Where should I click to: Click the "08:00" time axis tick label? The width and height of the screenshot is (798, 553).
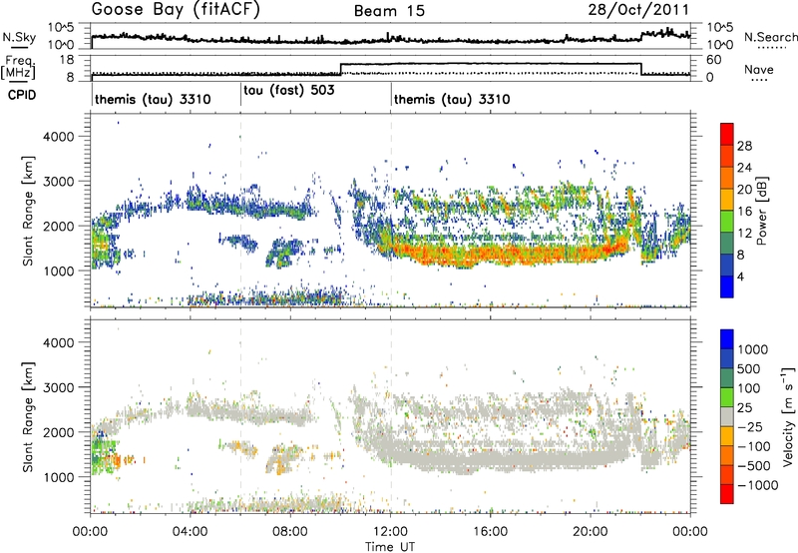(x=290, y=532)
